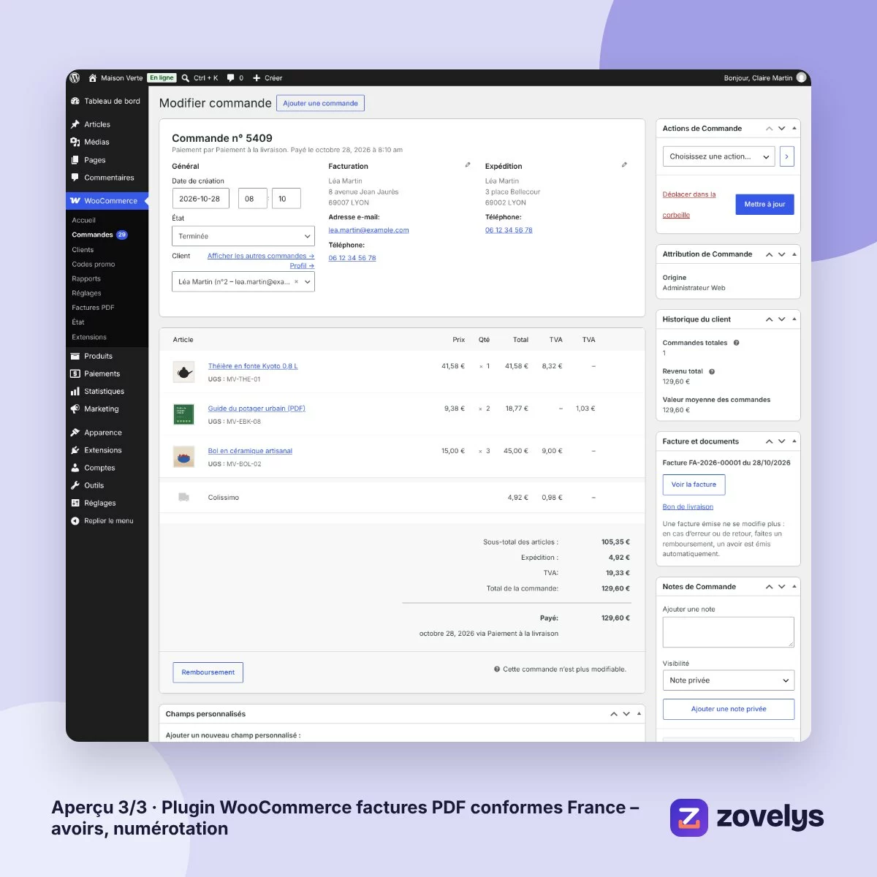Toggle the Attribution de Commande panel
877x877 pixels.
click(x=794, y=254)
